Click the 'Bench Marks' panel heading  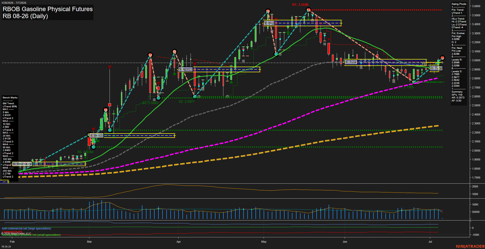pos(10,98)
